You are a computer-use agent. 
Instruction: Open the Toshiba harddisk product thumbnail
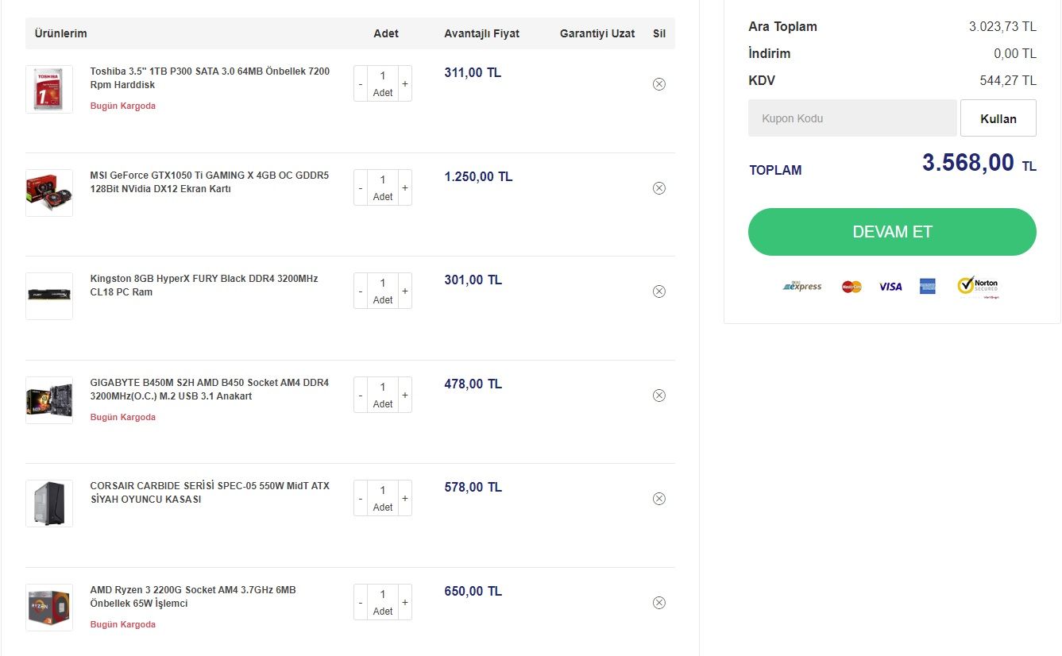49,89
